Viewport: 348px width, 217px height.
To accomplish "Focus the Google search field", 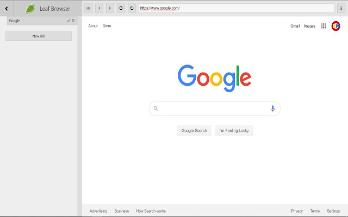I will [x=215, y=108].
